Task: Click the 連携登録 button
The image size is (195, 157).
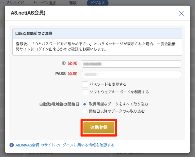Action: point(99,128)
